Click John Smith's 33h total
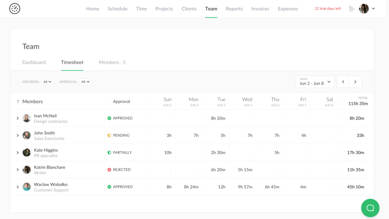The width and height of the screenshot is (389, 219). point(360,135)
